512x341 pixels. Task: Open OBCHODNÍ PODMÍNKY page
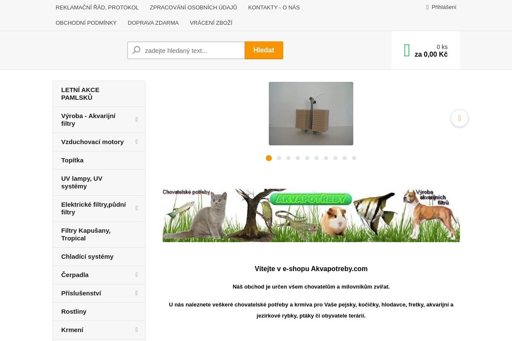(86, 23)
